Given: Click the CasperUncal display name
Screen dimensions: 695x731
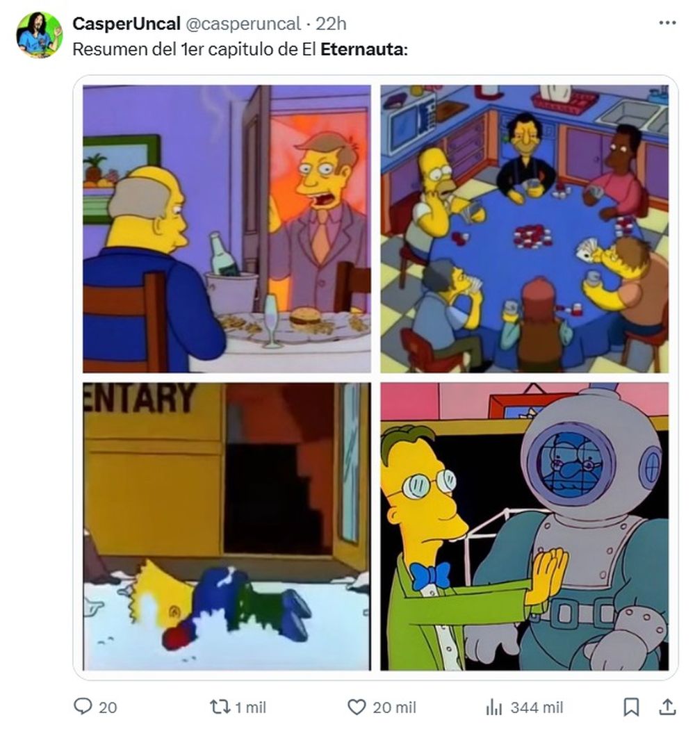Looking at the screenshot, I should pos(126,24).
